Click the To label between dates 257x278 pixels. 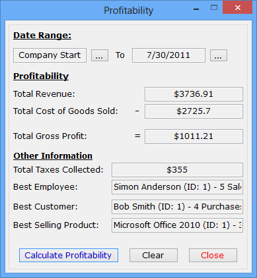120,55
